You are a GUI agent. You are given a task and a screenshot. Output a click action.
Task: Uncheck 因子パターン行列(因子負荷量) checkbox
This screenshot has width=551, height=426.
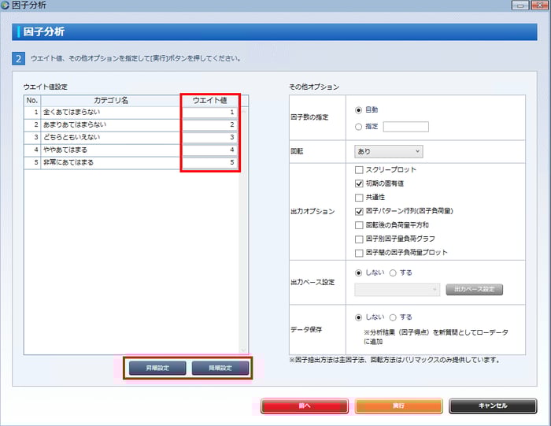359,211
